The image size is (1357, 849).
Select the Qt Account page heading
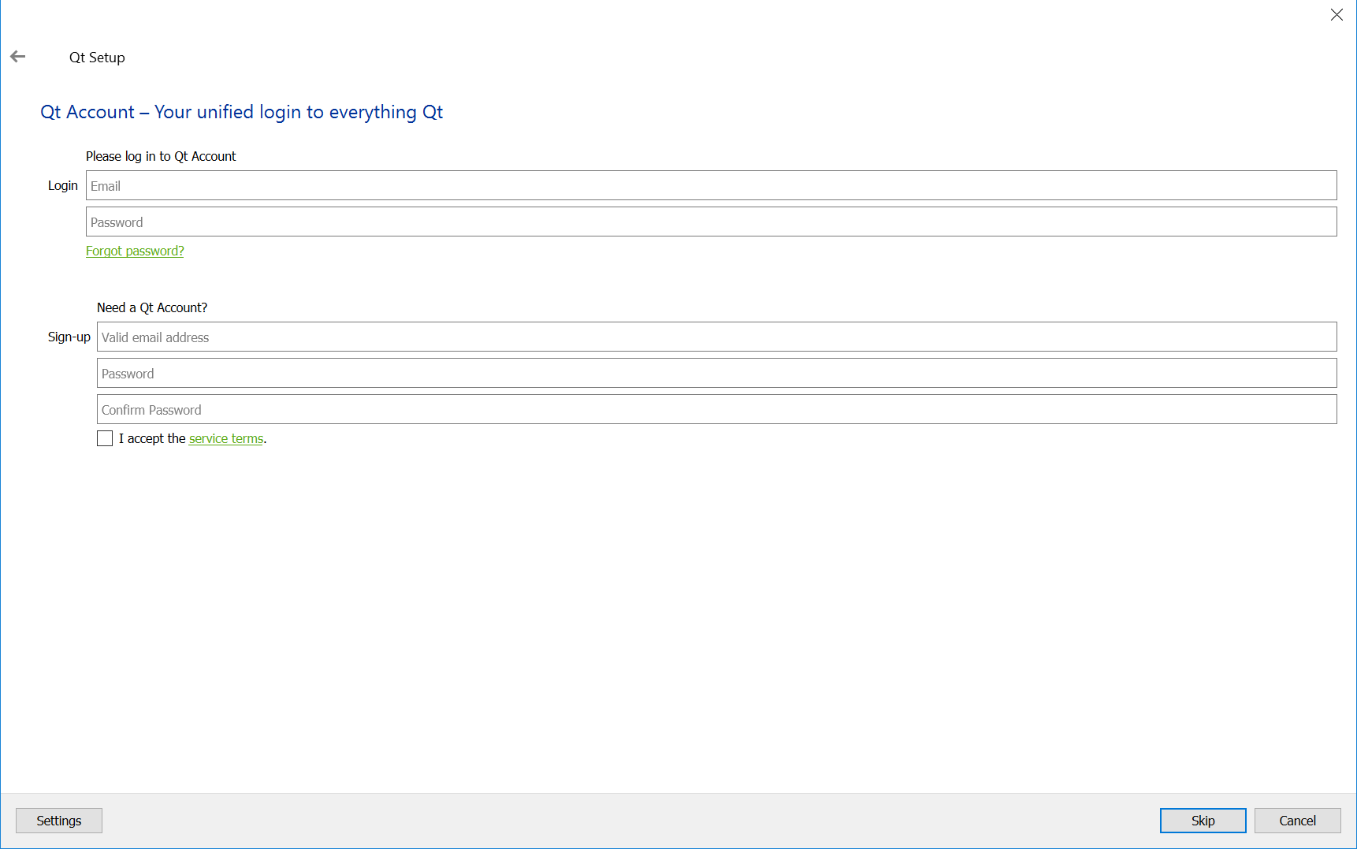click(241, 112)
